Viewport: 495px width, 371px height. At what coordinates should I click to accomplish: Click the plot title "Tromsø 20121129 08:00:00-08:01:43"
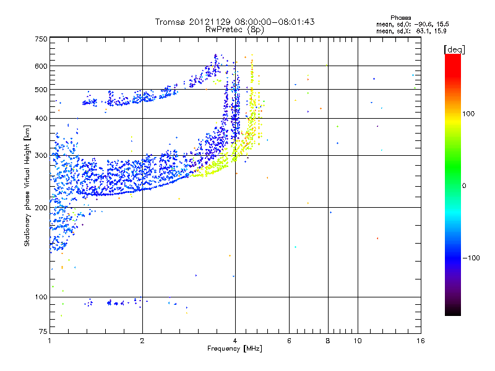(x=235, y=22)
